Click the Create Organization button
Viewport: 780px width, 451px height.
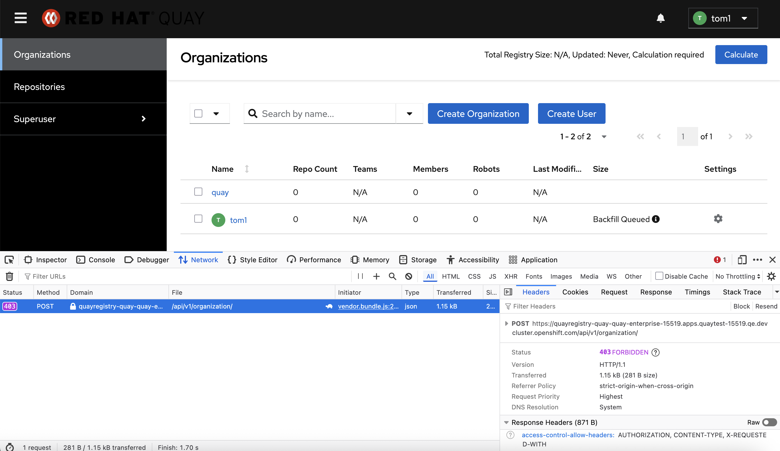pyautogui.click(x=478, y=113)
